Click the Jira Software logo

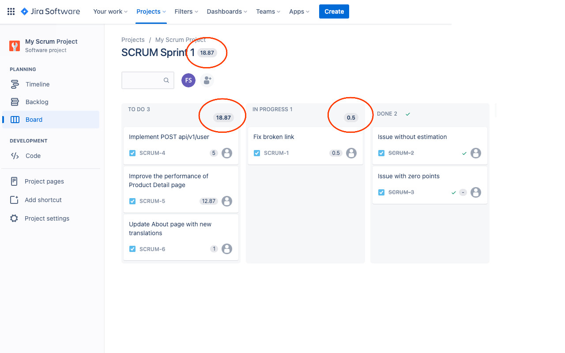point(50,11)
